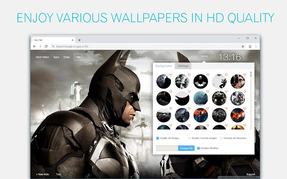Click heart on the black-and-white bat wing wallpaper

[x=189, y=91]
